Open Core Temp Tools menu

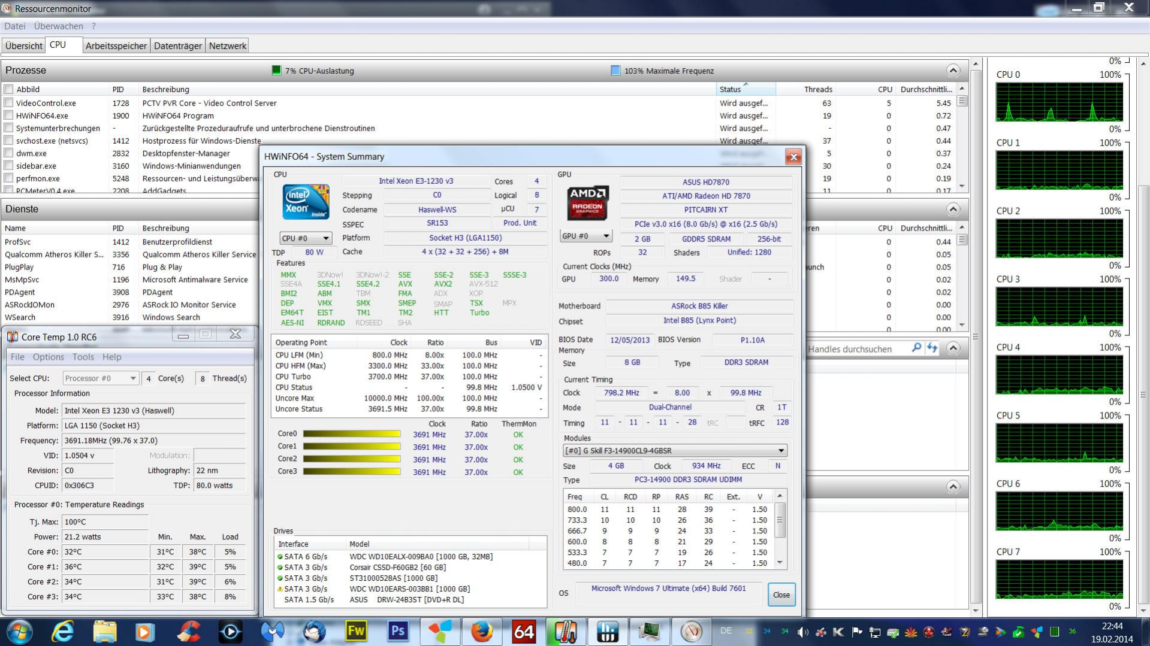[x=83, y=357]
